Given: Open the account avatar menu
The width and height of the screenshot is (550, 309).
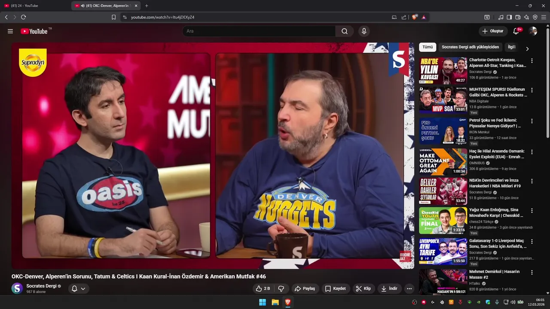Looking at the screenshot, I should tap(533, 31).
